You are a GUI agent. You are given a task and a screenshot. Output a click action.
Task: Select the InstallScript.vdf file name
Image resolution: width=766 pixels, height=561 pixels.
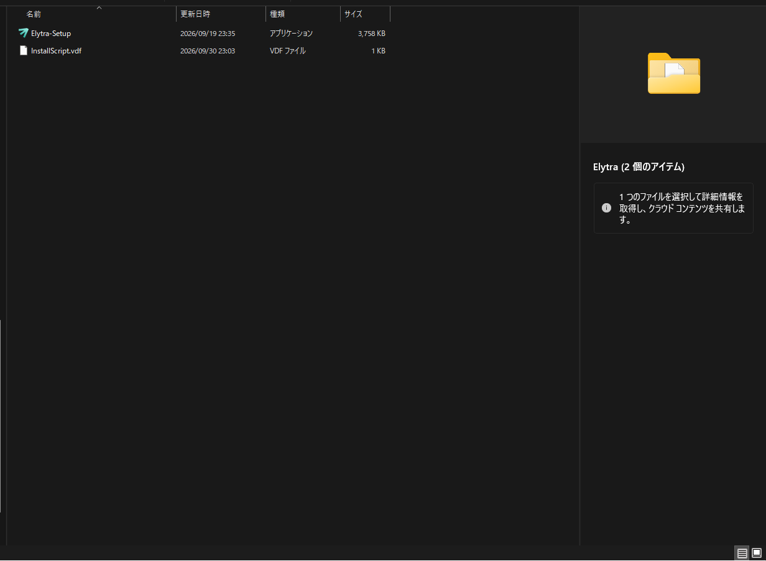(x=56, y=51)
